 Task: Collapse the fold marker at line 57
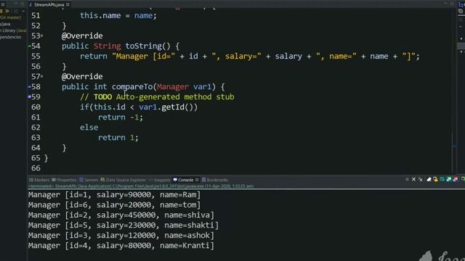click(x=42, y=77)
